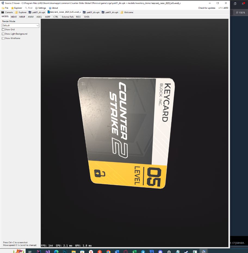Click the keycard model in the 3D viewport

[x=126, y=133]
